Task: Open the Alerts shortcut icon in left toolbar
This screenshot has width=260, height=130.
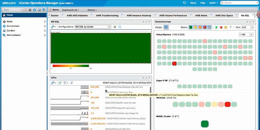Action: point(30,10)
